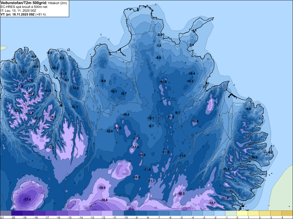
Task: Click the -7.3 temperature value
Action: click(159, 46)
